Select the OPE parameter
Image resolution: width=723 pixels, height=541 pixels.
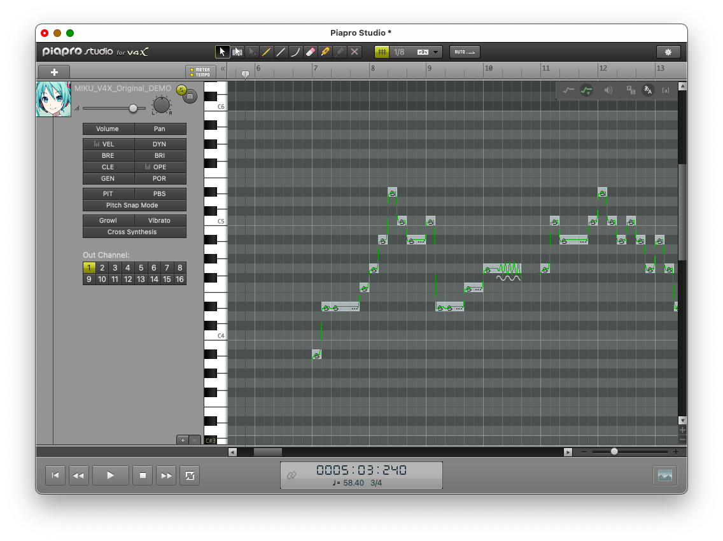click(160, 167)
